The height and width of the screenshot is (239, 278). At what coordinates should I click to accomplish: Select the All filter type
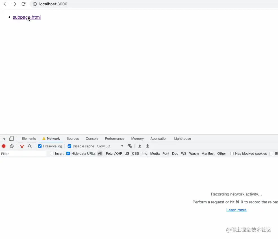100,153
